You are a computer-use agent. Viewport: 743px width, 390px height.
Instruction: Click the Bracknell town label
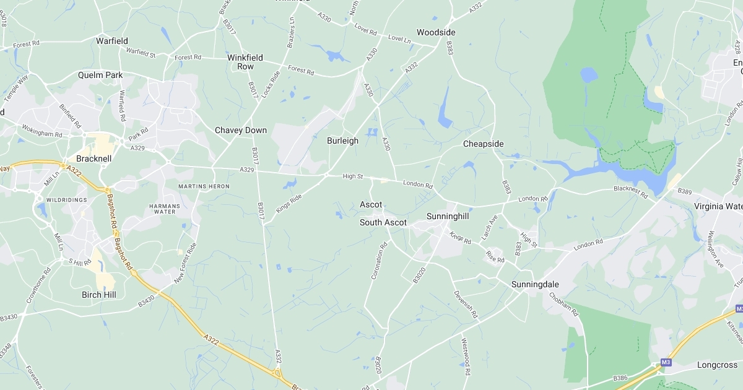93,158
